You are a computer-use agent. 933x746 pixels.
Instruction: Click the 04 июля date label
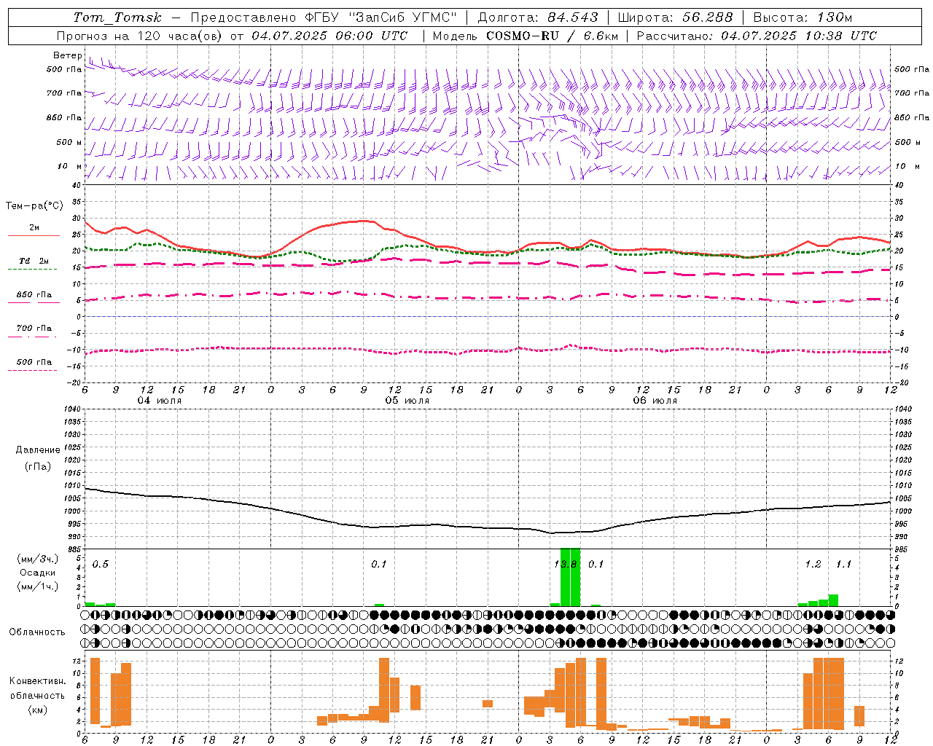(x=160, y=401)
